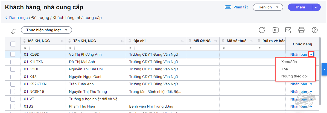327x113 pixels.
Task: Select the checkbox for row 01.K48
Action: point(13,77)
